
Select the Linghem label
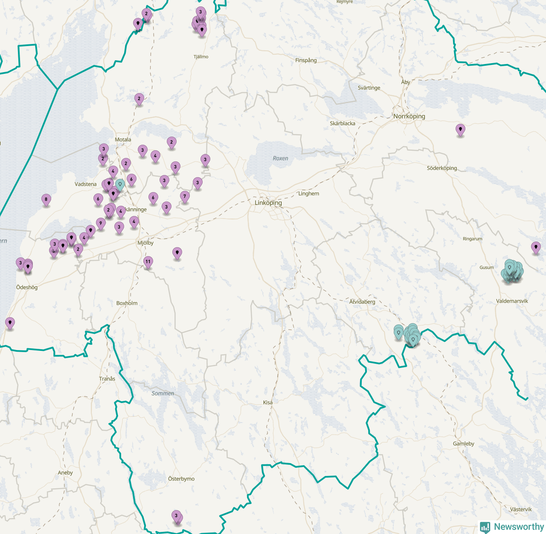coord(309,193)
